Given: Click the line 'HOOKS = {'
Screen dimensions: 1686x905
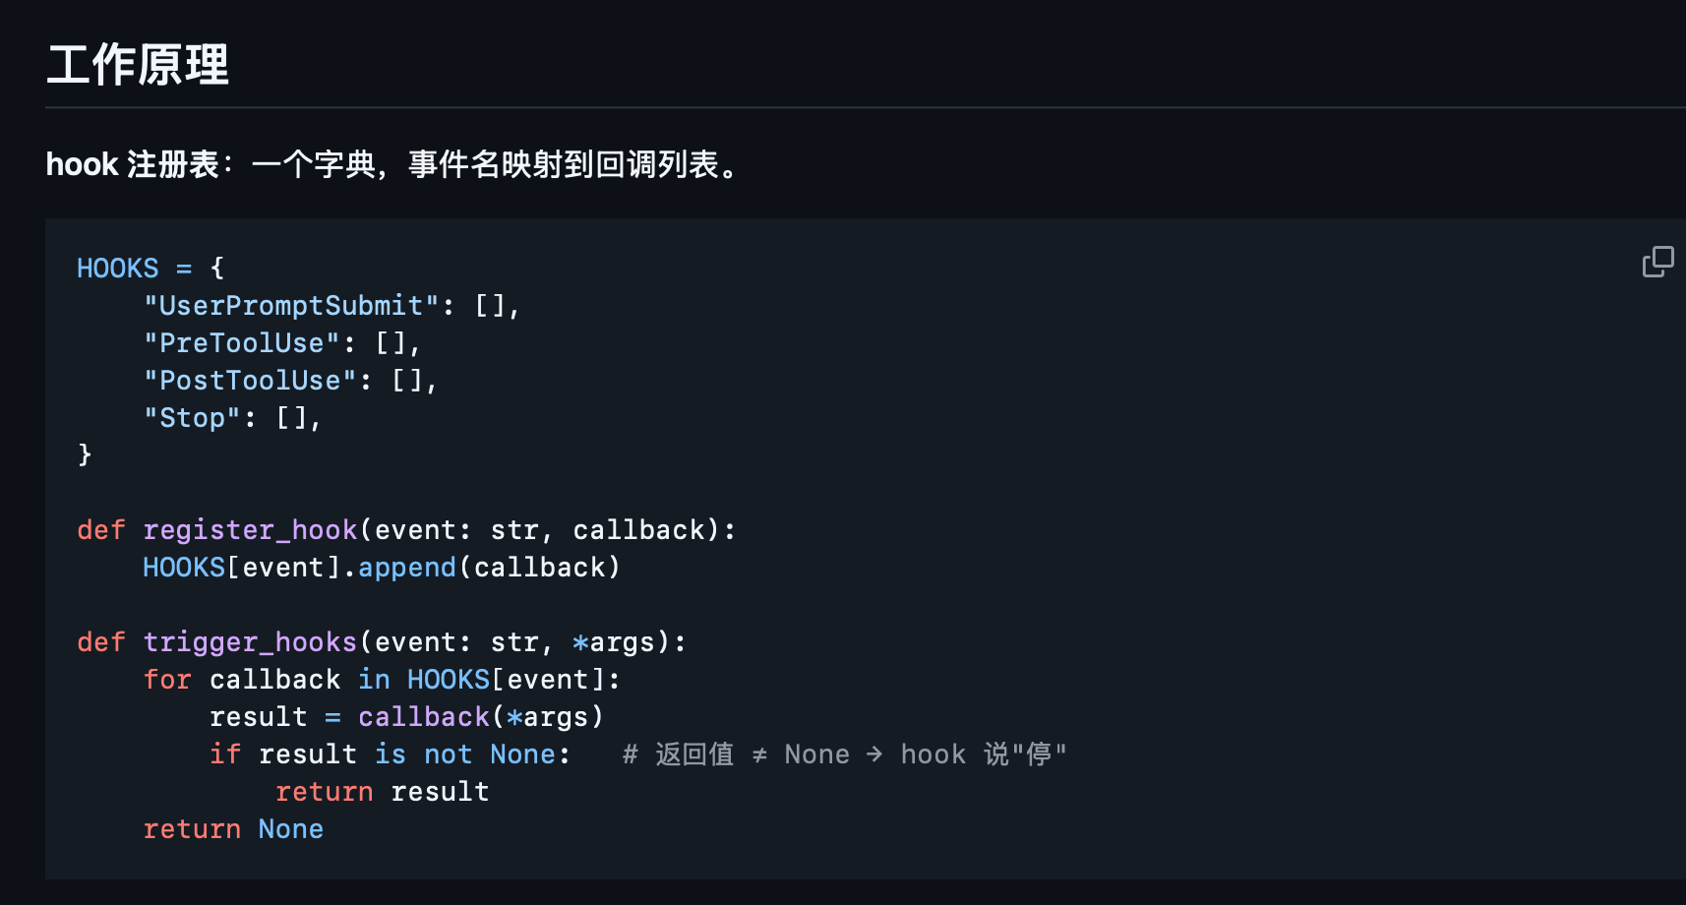Looking at the screenshot, I should [x=151, y=268].
